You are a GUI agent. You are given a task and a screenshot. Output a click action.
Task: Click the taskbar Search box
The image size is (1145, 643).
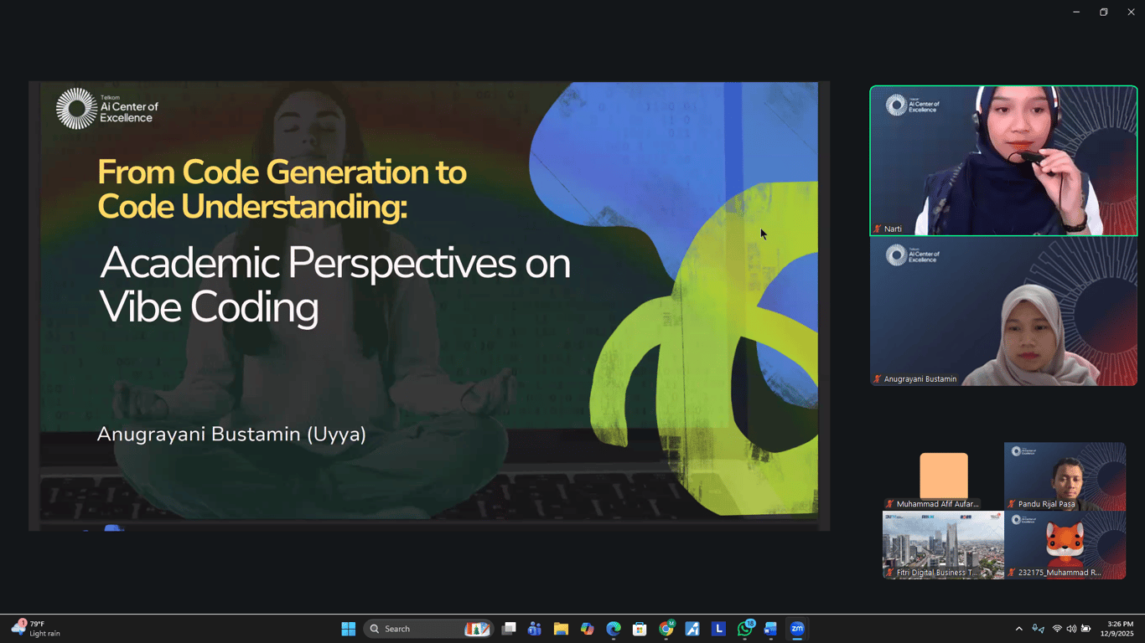(428, 629)
